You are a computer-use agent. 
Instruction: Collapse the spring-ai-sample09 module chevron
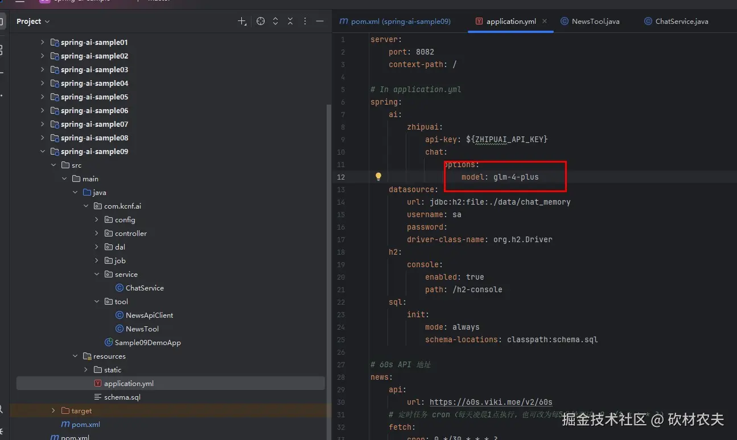click(x=42, y=151)
